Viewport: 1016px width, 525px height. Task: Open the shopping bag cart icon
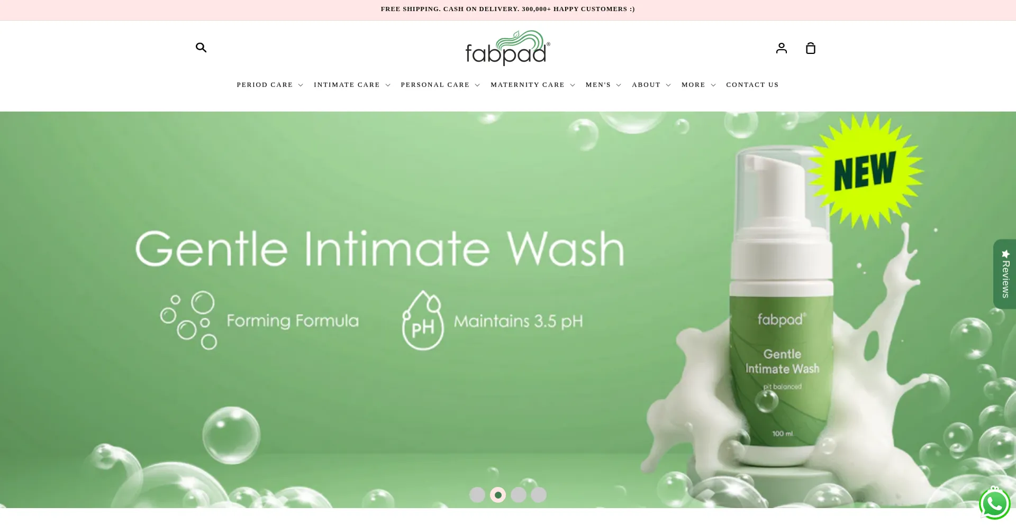click(811, 48)
